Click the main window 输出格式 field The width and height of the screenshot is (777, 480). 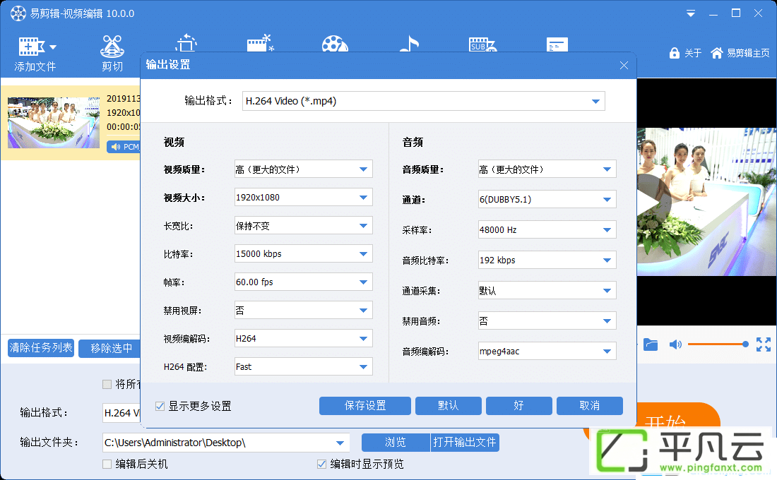pyautogui.click(x=121, y=413)
